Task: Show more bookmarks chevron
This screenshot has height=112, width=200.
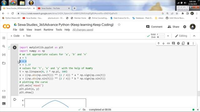Action: (x=197, y=18)
